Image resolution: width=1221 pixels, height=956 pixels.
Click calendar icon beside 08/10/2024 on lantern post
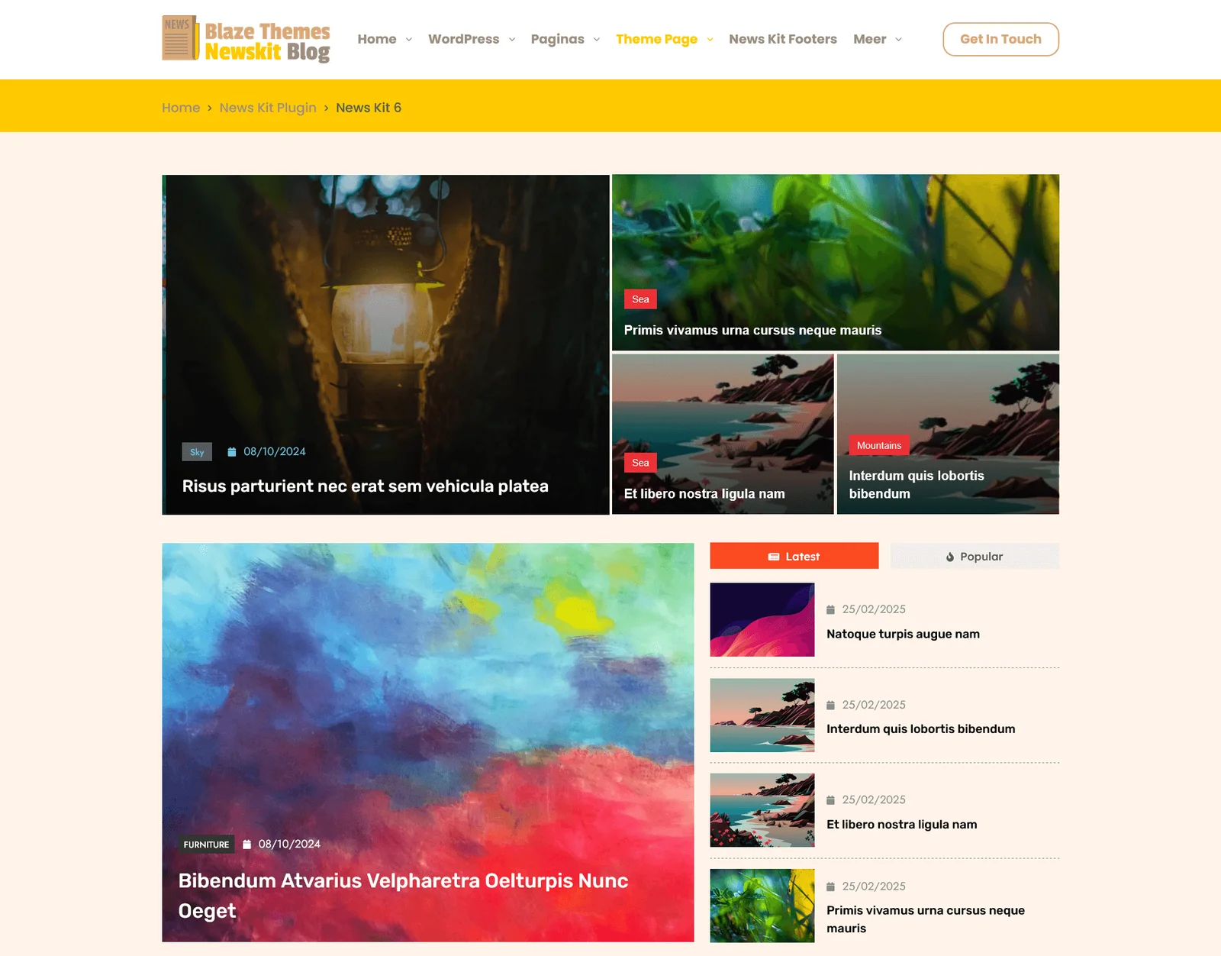232,452
